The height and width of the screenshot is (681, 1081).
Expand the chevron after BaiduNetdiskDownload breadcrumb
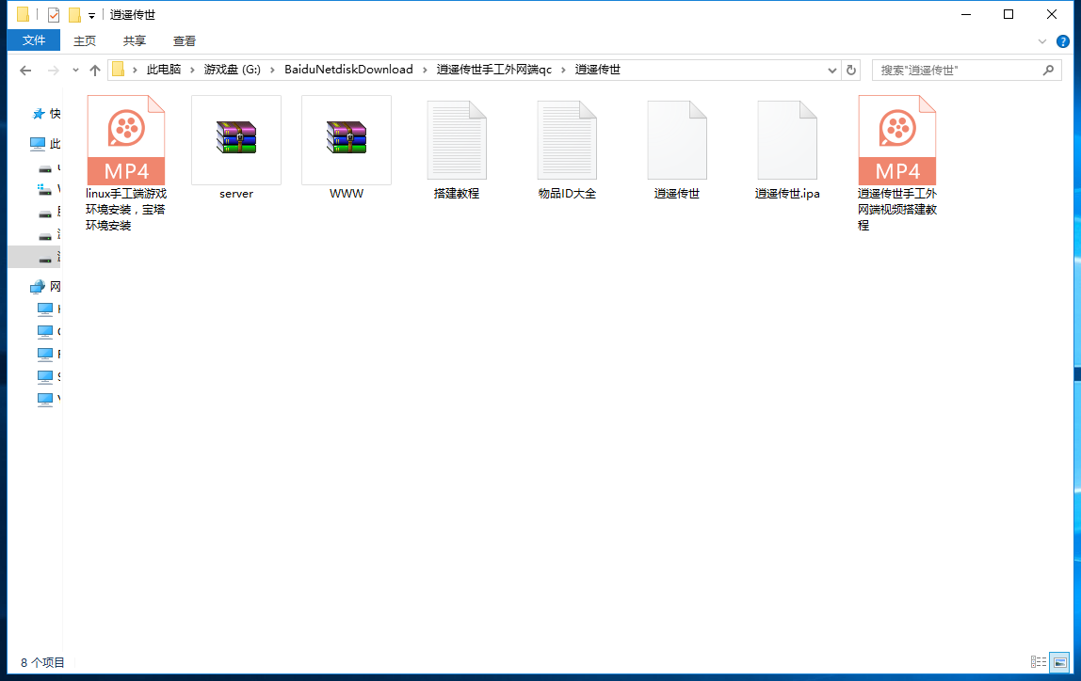(425, 71)
